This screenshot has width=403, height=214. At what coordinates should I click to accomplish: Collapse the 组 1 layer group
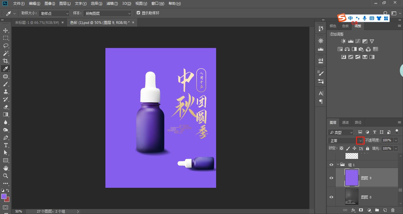point(338,165)
